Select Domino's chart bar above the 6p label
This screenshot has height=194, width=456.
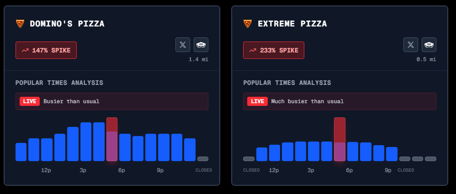point(125,147)
